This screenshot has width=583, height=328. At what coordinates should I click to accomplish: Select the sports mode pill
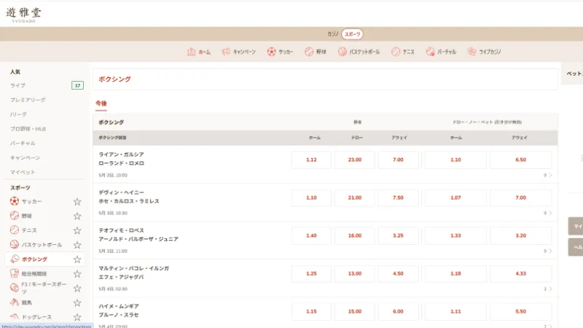pyautogui.click(x=352, y=34)
